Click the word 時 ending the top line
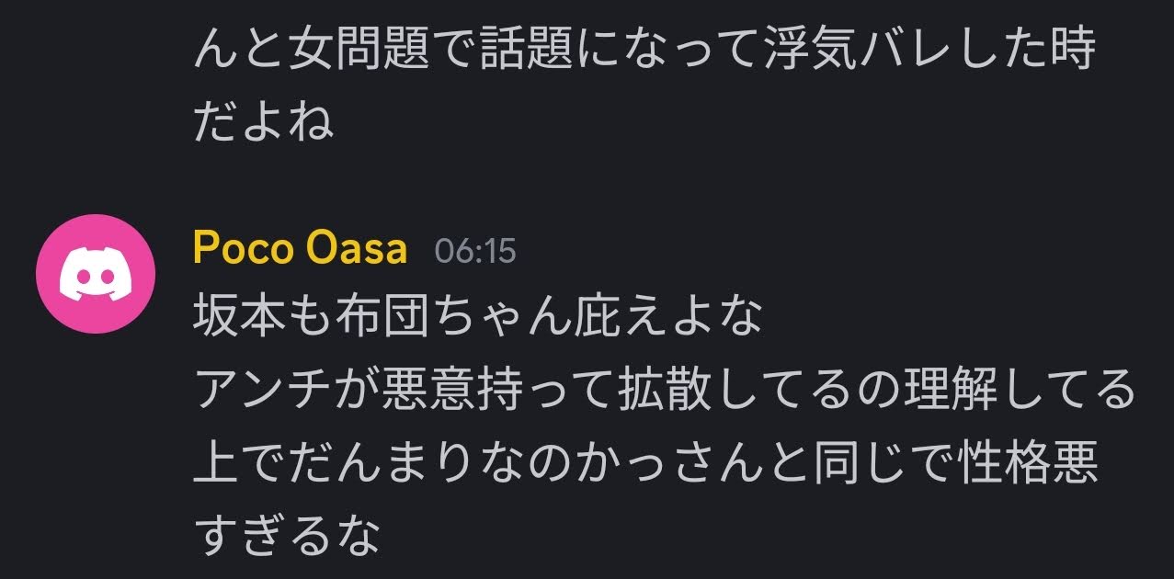This screenshot has width=1174, height=579. coord(1075,50)
